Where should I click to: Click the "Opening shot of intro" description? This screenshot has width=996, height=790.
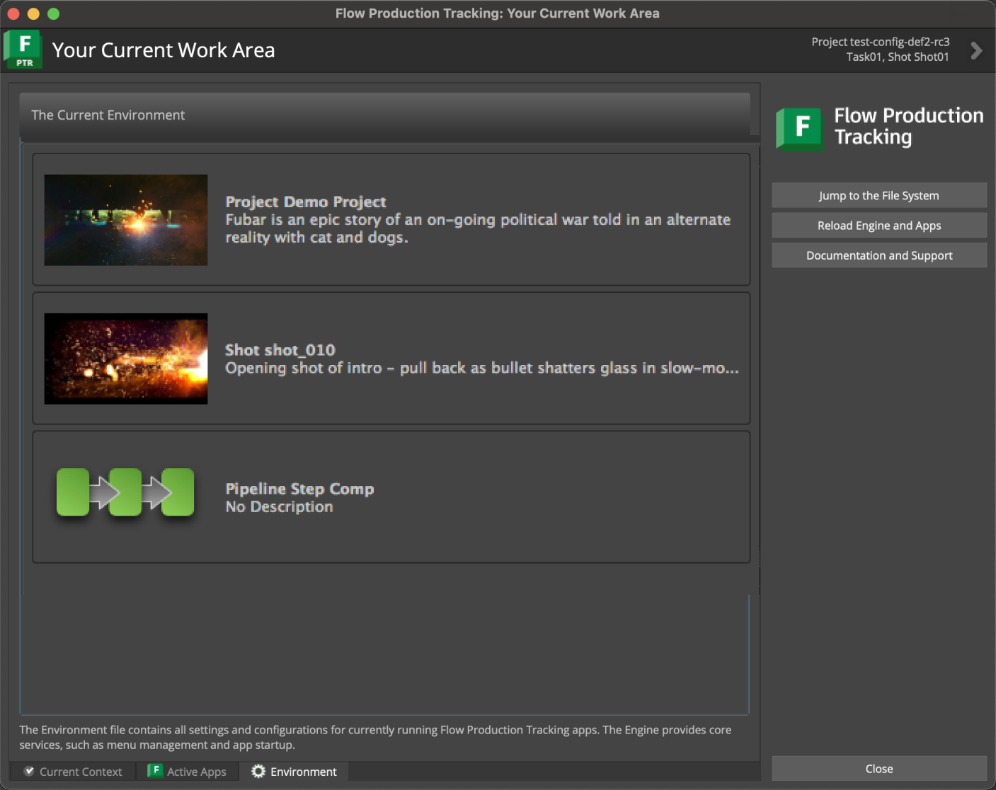pyautogui.click(x=482, y=368)
